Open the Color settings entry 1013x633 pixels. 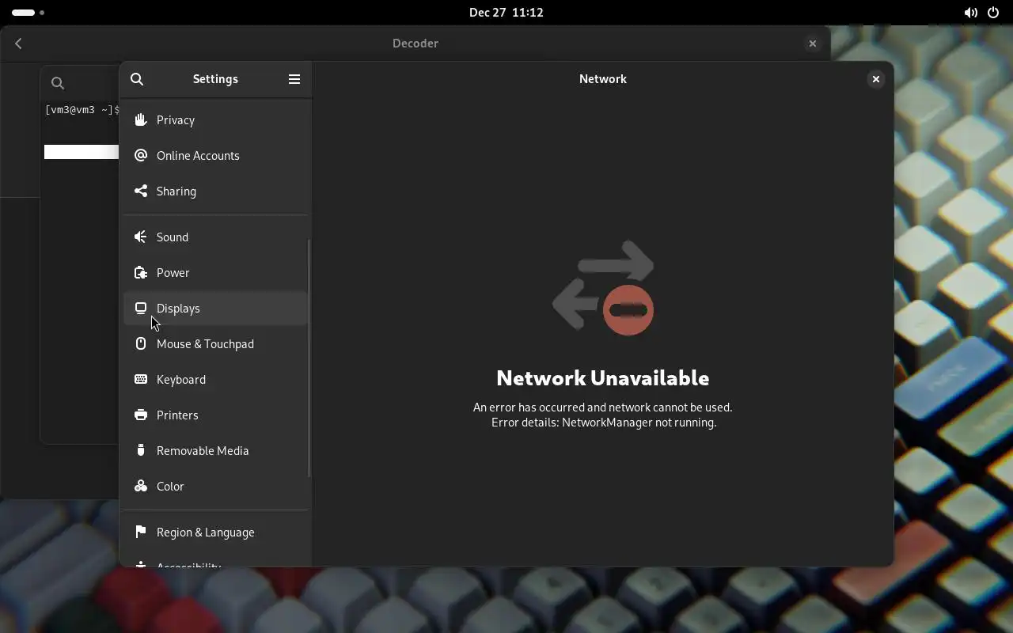[x=215, y=486]
